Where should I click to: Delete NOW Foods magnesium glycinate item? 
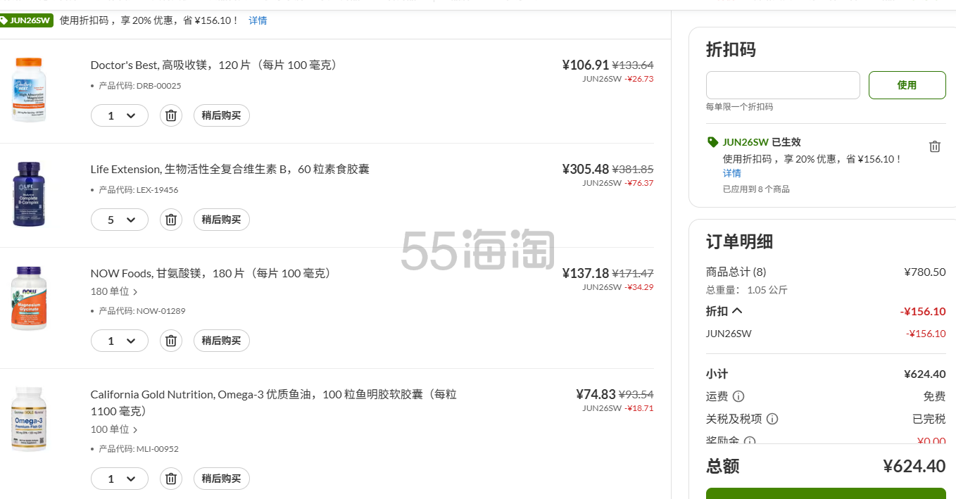[170, 341]
